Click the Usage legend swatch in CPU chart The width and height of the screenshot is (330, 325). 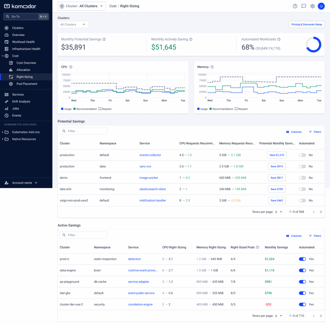(62, 109)
